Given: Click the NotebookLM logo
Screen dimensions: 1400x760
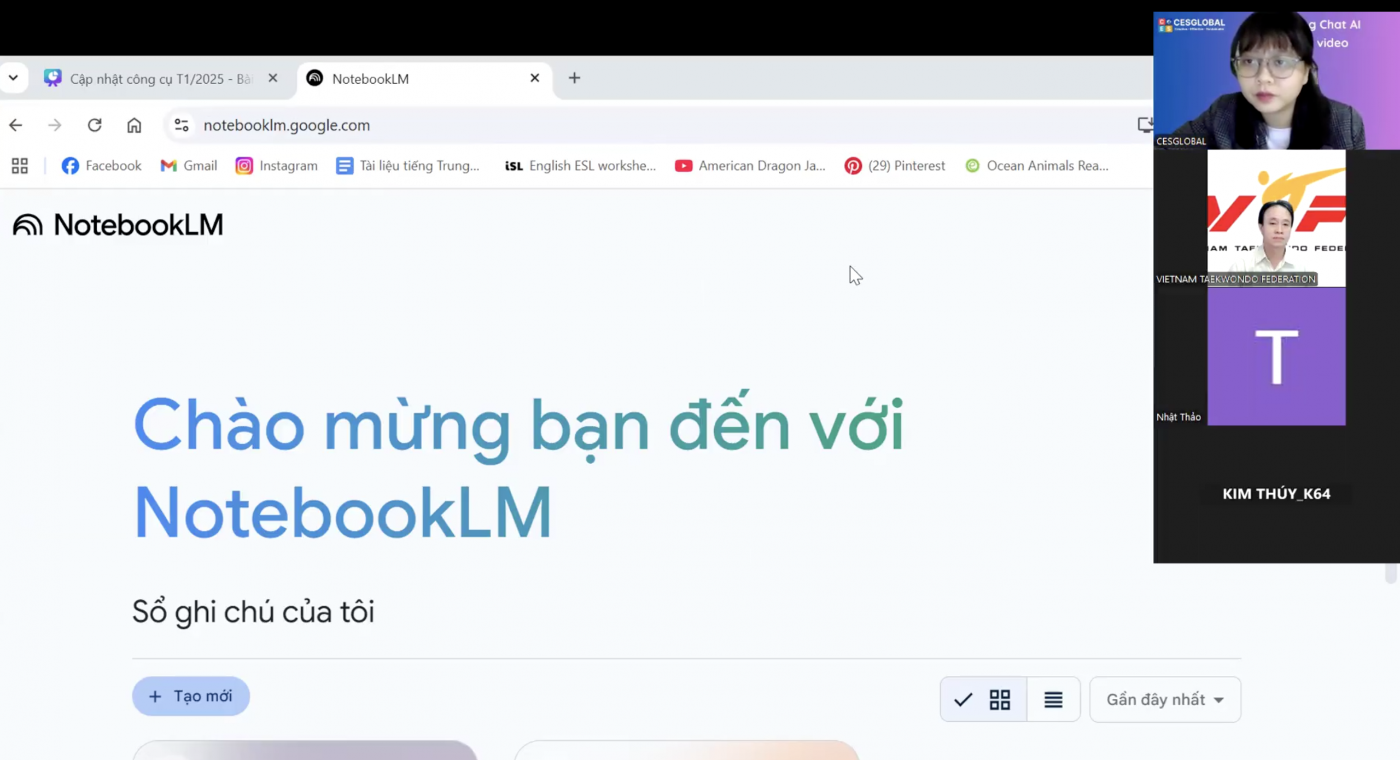Looking at the screenshot, I should tap(118, 225).
